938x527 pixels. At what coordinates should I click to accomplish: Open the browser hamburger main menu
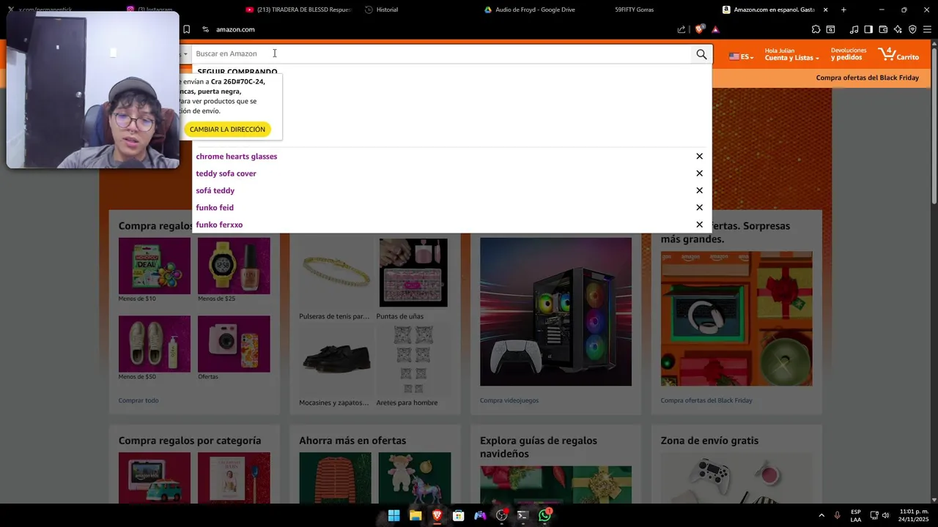tap(927, 29)
